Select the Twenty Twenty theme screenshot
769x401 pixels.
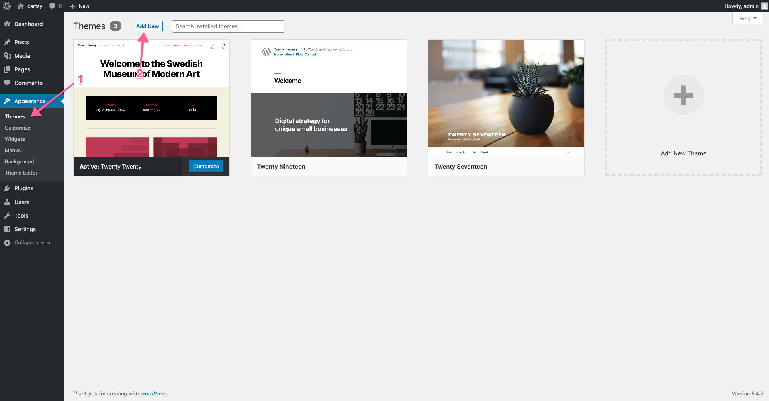151,98
